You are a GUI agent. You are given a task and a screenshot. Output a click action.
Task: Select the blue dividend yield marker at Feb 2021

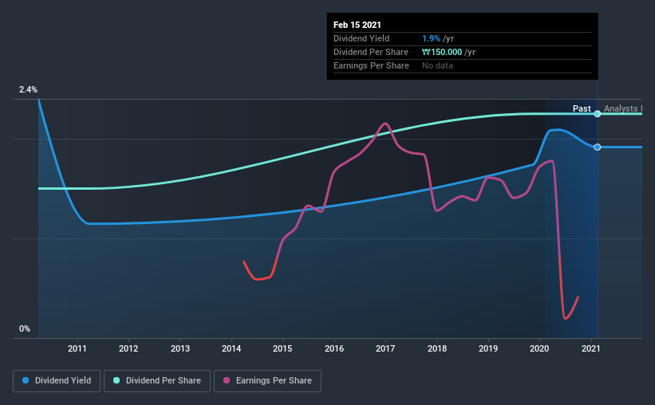[598, 147]
